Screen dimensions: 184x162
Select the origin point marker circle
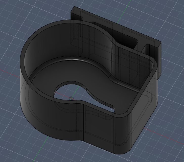tap(71, 98)
